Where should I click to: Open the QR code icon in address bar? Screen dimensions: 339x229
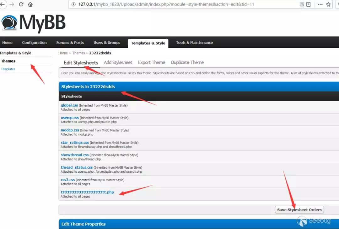[x=302, y=4]
